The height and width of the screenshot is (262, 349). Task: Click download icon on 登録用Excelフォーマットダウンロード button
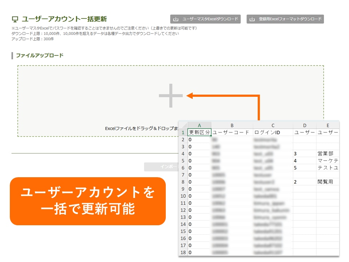252,19
